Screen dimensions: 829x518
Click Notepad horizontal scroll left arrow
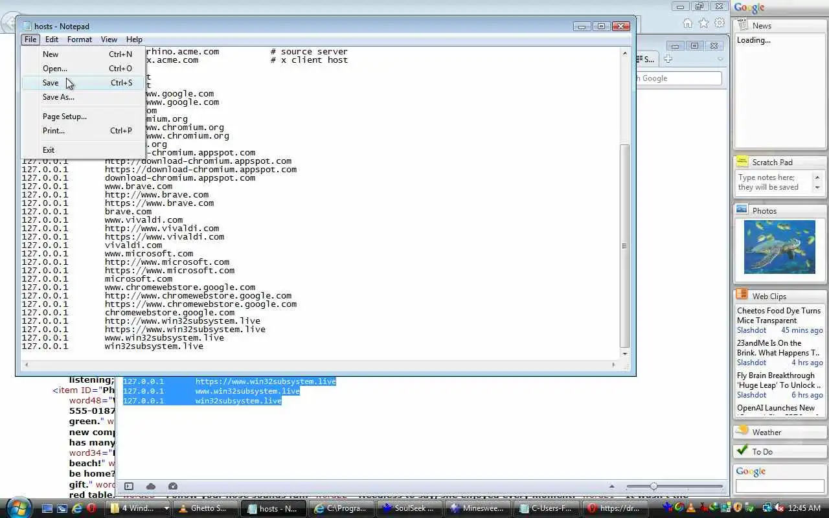tap(27, 365)
